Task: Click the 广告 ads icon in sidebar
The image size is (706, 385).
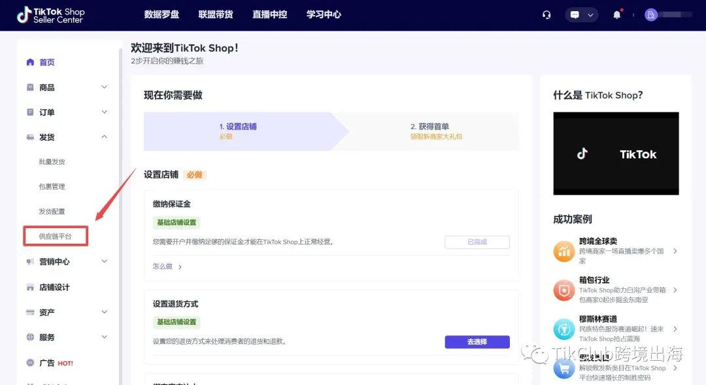Action: pos(30,363)
